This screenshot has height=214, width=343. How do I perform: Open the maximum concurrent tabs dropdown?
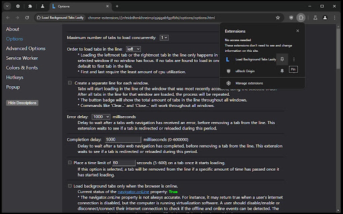coord(164,38)
